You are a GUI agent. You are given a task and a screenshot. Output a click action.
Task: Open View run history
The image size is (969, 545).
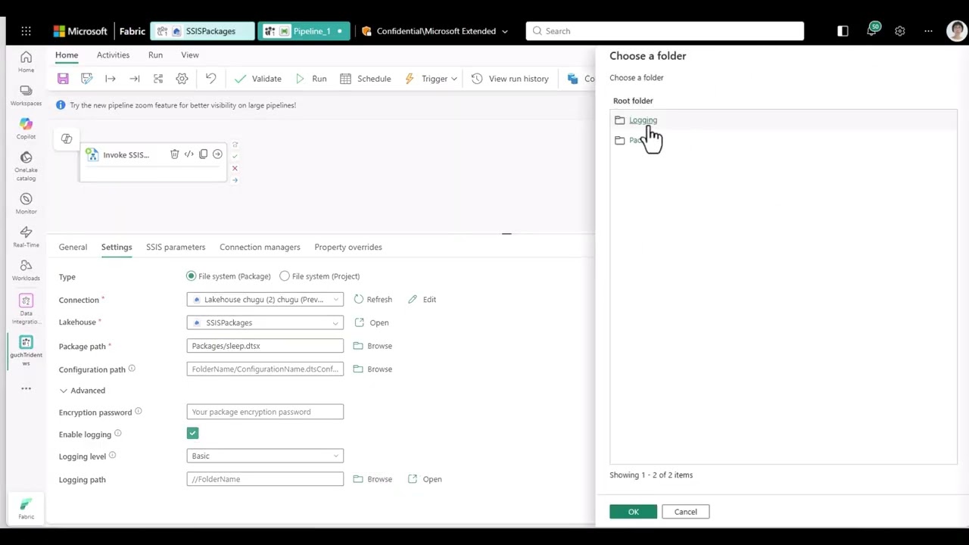pyautogui.click(x=509, y=79)
